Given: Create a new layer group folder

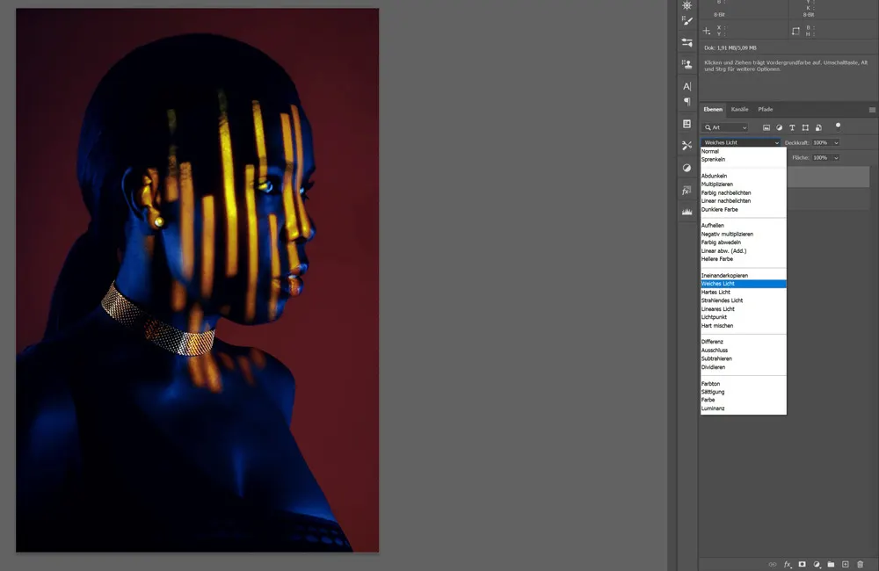Looking at the screenshot, I should click(831, 564).
